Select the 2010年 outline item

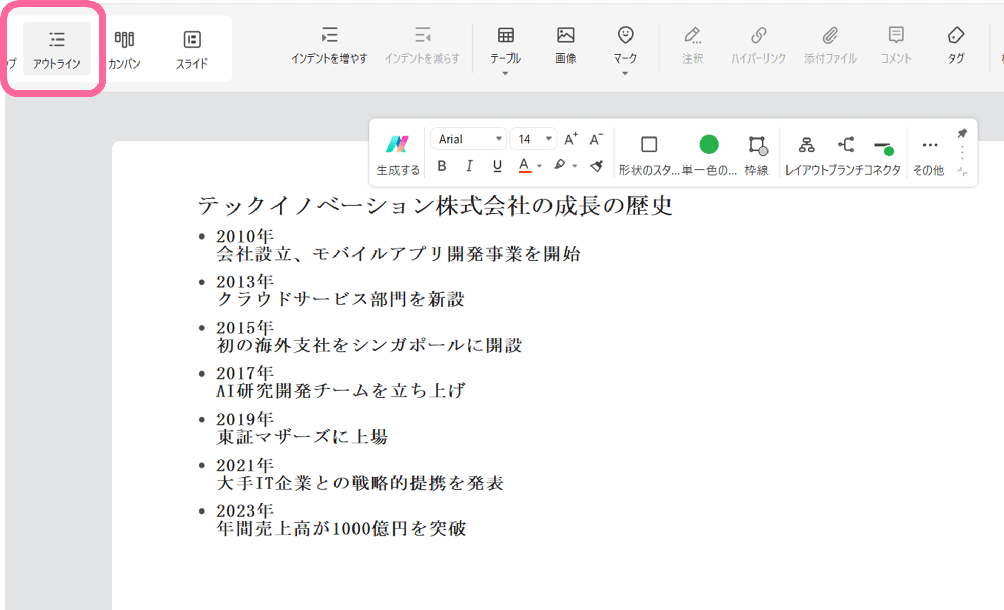pos(245,236)
